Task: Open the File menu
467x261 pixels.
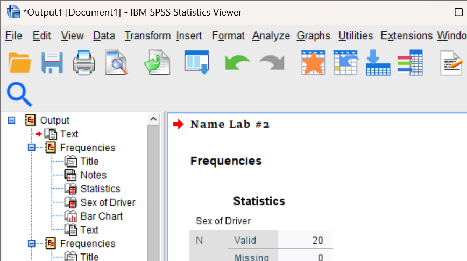Action: [13, 35]
